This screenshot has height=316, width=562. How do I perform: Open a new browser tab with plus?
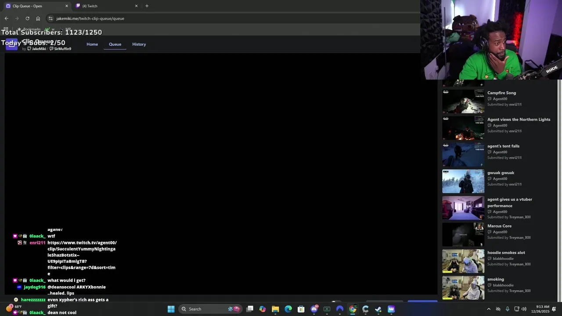(147, 6)
